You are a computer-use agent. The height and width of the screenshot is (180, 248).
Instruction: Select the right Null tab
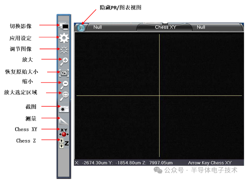point(201,27)
